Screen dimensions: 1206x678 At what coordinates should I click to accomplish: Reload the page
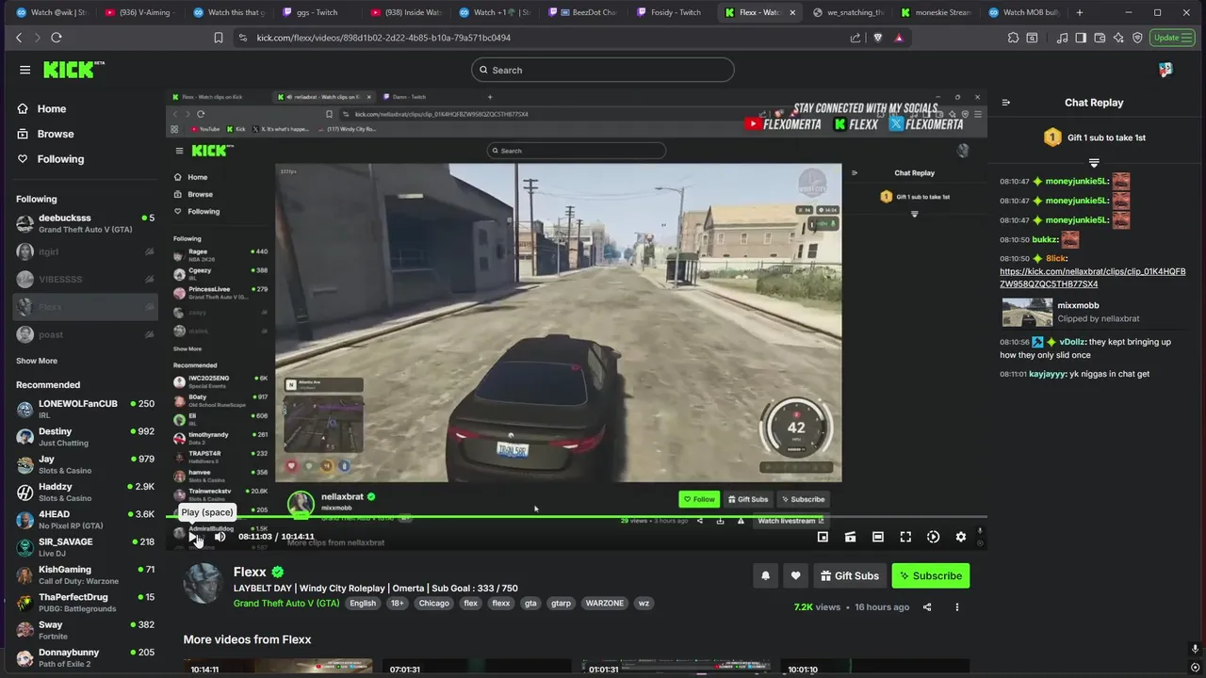57,38
